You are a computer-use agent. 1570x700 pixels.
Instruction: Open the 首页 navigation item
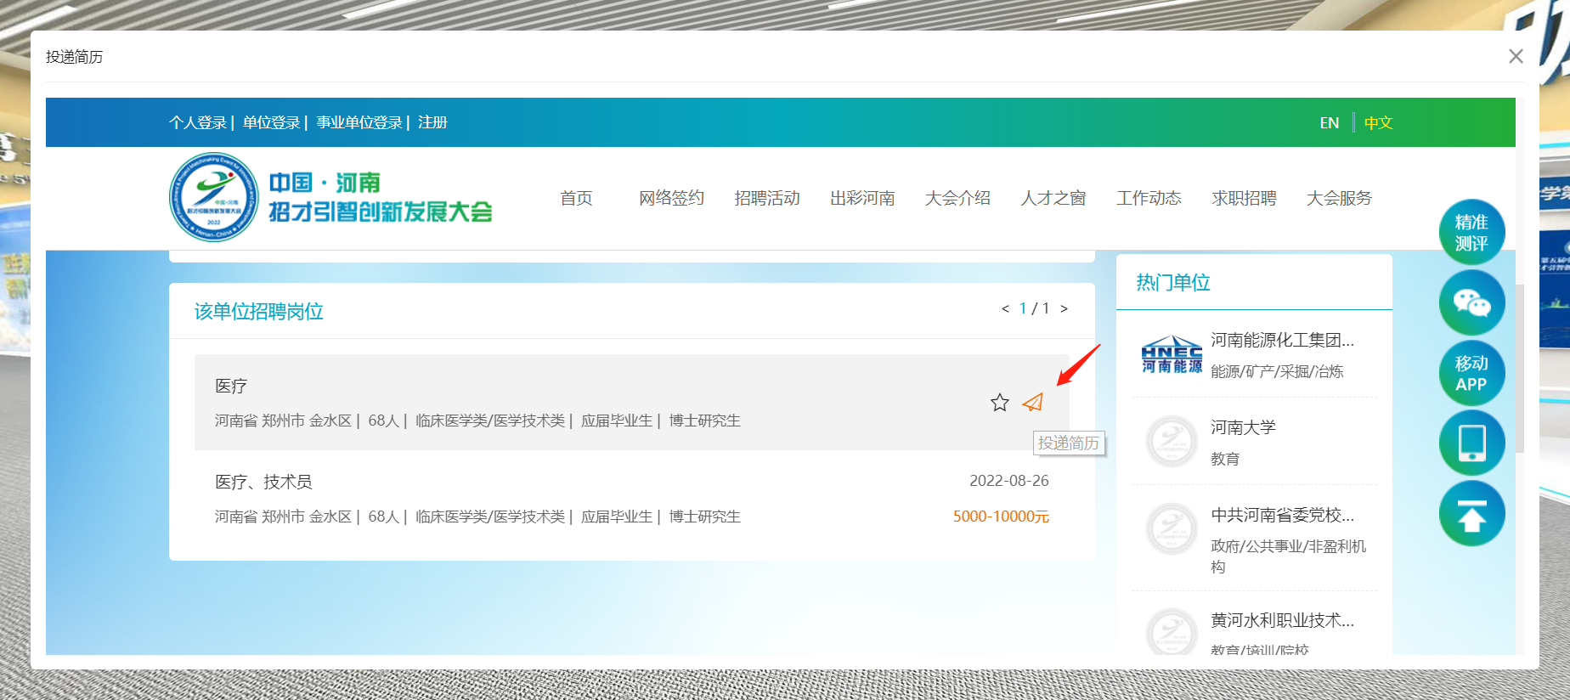tap(576, 198)
